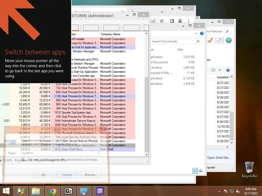Image resolution: width=262 pixels, height=196 pixels.
Task: Open 7-Zip from the taskbar
Action: tap(68, 191)
